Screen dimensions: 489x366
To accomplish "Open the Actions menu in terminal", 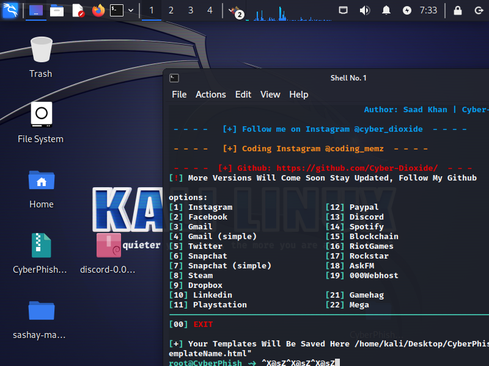I will pyautogui.click(x=211, y=95).
